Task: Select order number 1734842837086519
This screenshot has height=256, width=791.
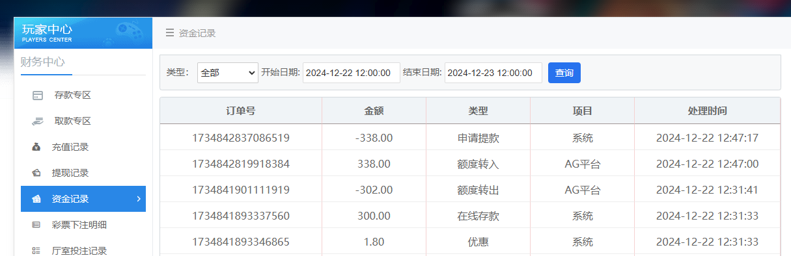Action: coord(241,138)
